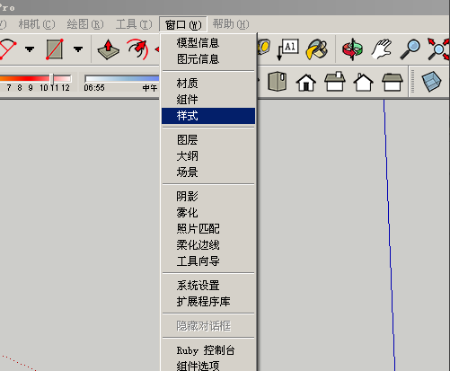Open the 相机(C) menu
Viewport: 450px width, 371px height.
click(37, 24)
